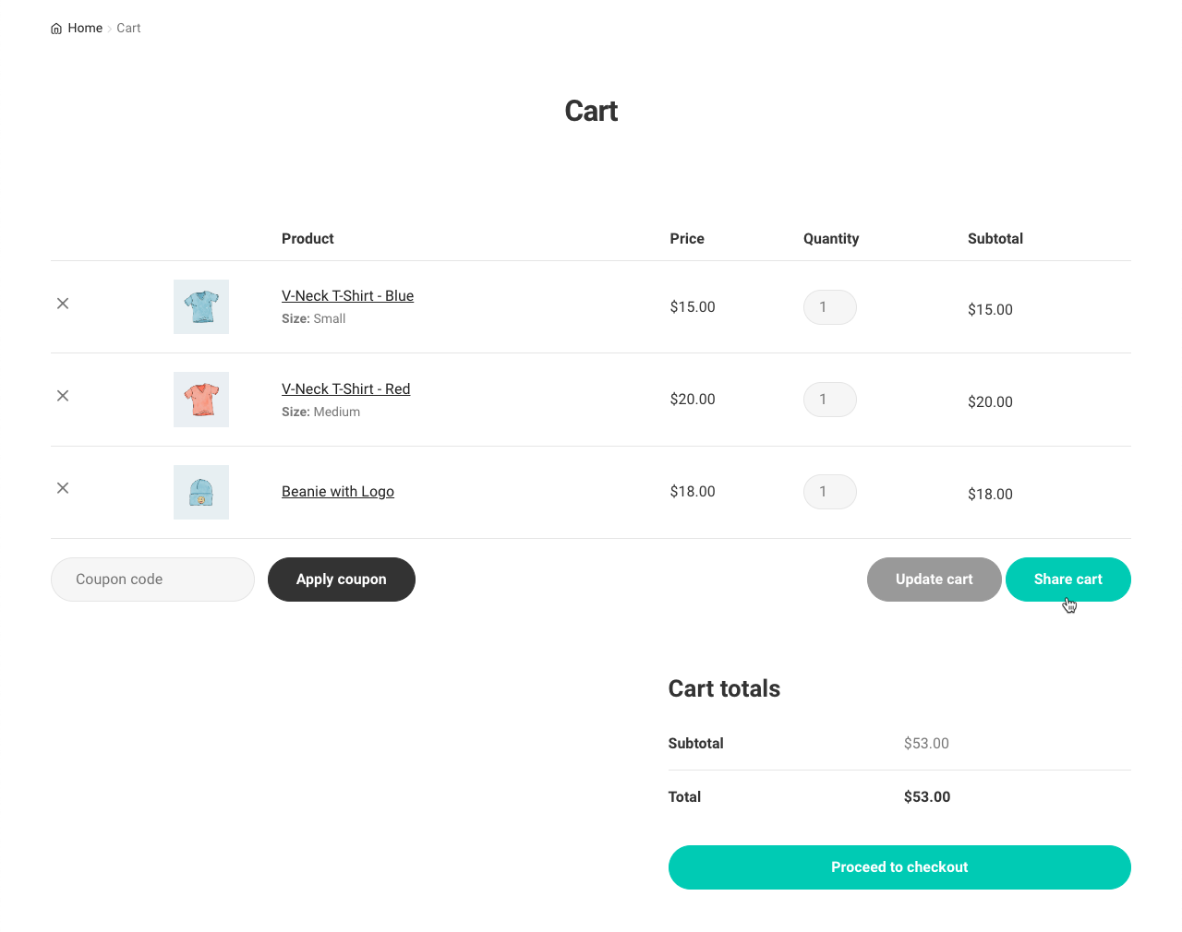
Task: Edit quantity for V-Neck T-Shirt Red
Action: pos(829,400)
